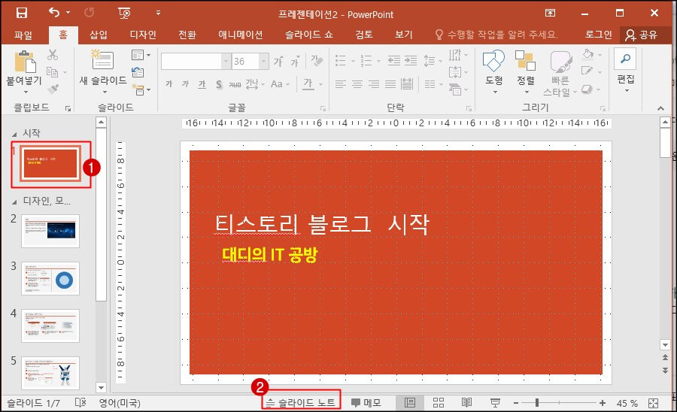Click the zoom slider handle

[x=536, y=402]
